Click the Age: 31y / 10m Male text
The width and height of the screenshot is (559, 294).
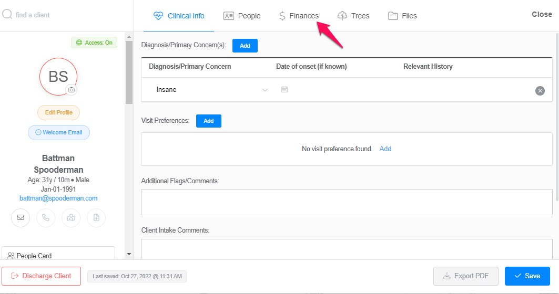[x=58, y=180]
